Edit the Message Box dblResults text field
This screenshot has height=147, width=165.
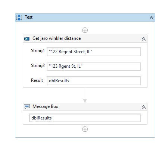85,118
